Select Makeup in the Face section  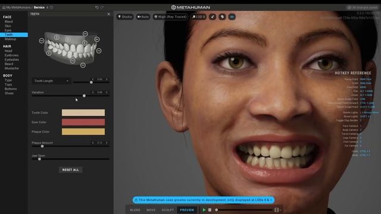[10, 39]
